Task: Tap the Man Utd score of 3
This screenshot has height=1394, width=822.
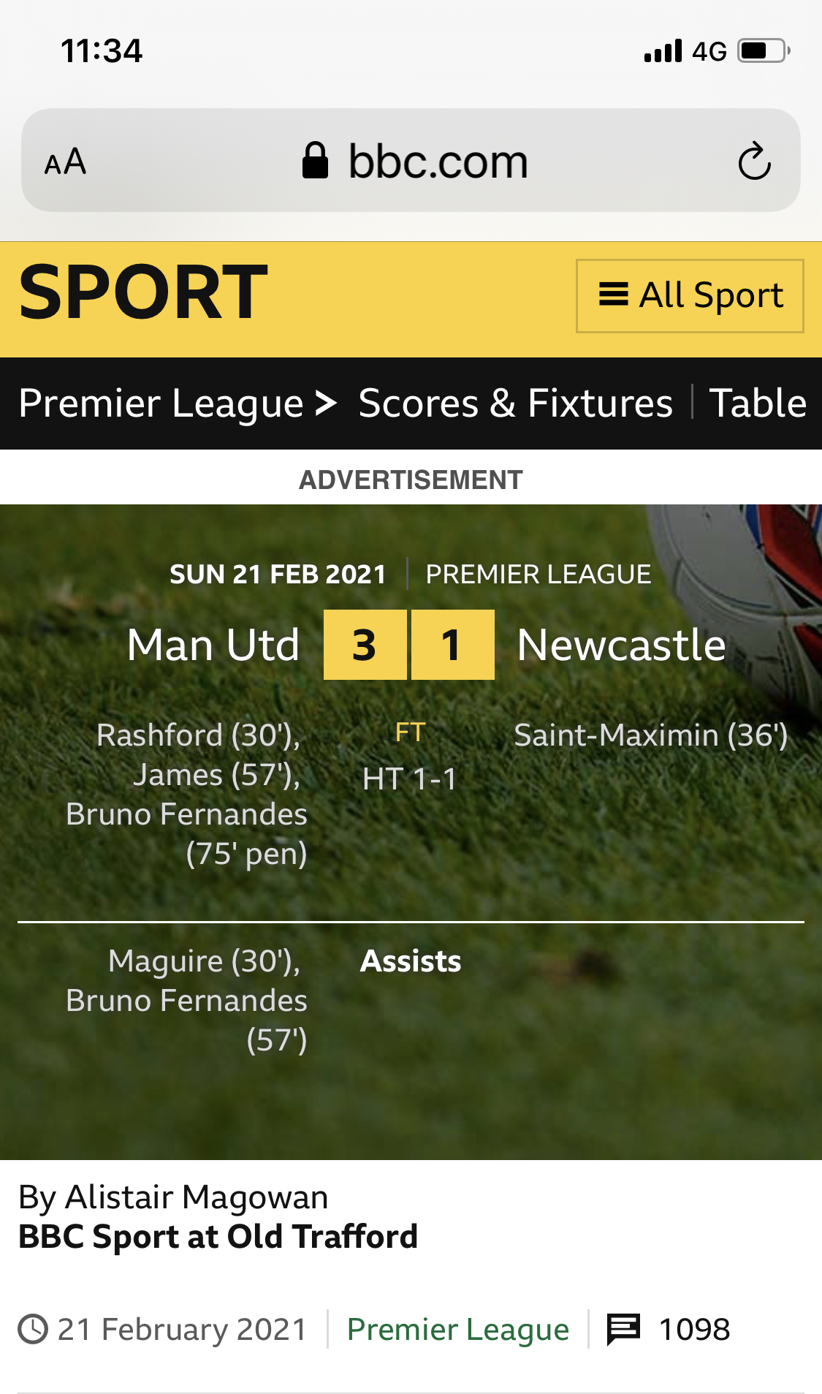Action: coord(365,645)
